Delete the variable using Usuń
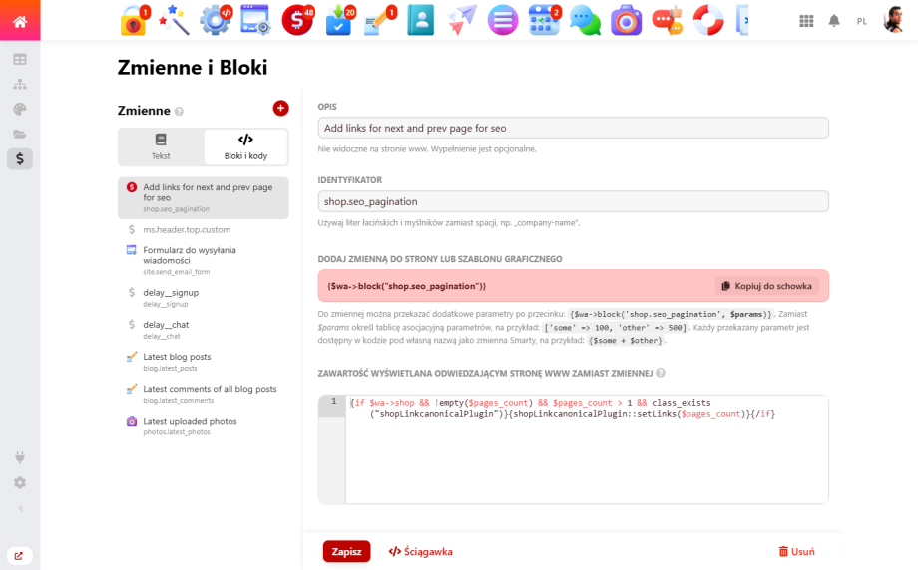Viewport: 918px width, 570px height. point(796,551)
